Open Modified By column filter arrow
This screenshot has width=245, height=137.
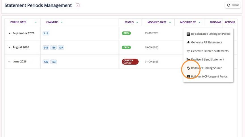[199, 22]
